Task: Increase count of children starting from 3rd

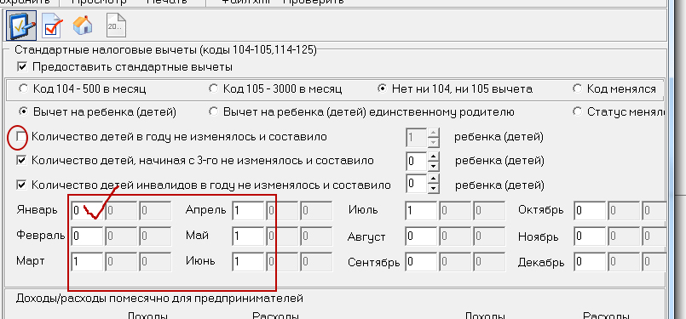Action: point(433,157)
